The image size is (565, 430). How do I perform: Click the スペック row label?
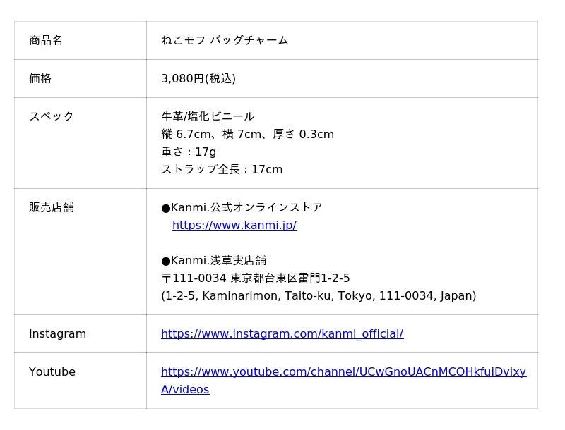pos(52,117)
